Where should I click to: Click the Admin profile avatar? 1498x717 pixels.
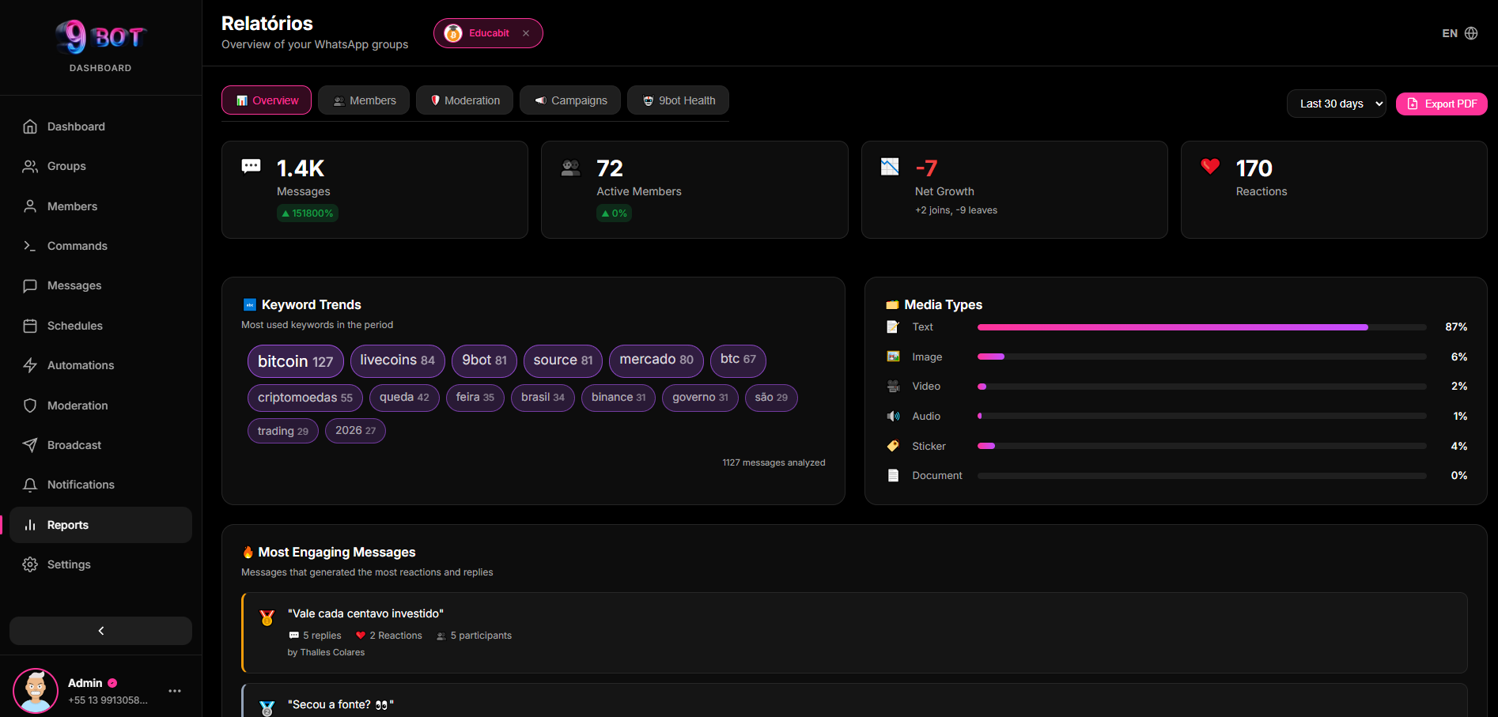click(35, 689)
